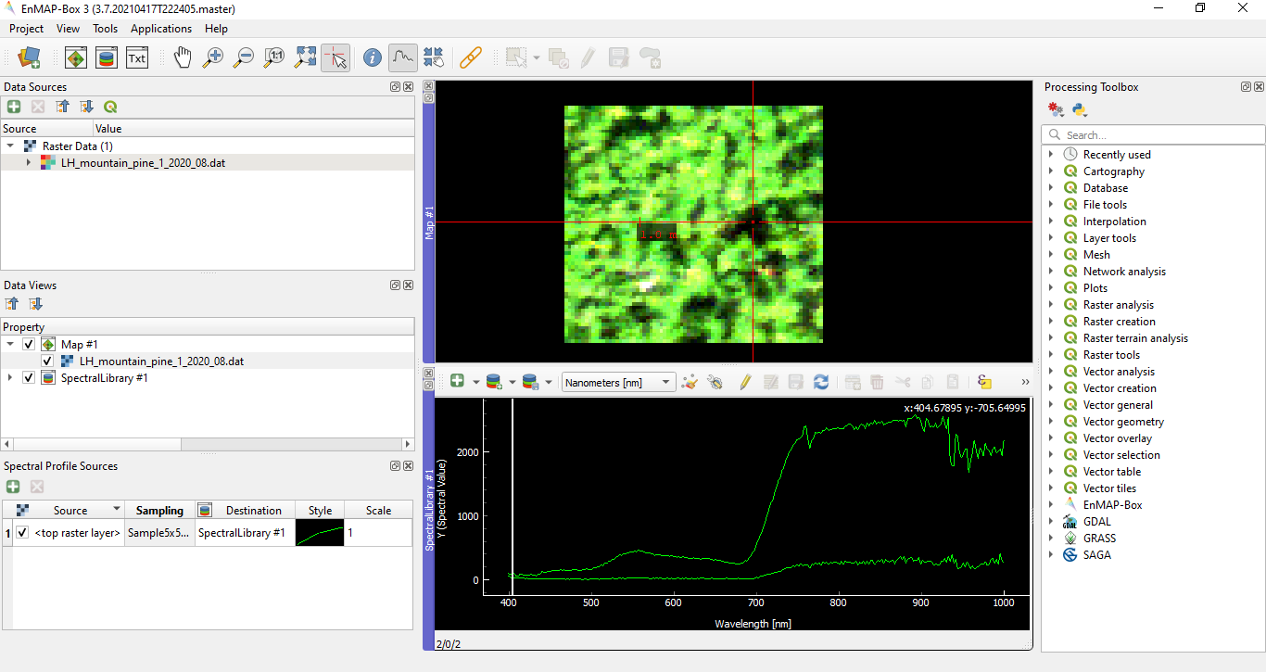Toggle SpectralLibrary #1 visibility in Data Views
Image resolution: width=1266 pixels, height=672 pixels.
pyautogui.click(x=28, y=377)
